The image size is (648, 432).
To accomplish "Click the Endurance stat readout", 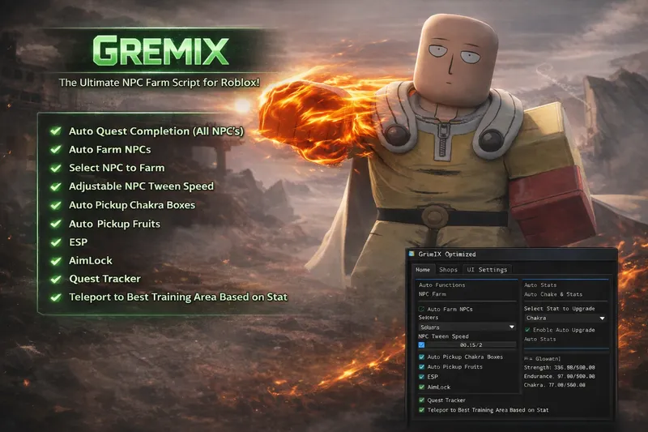I will click(x=559, y=376).
